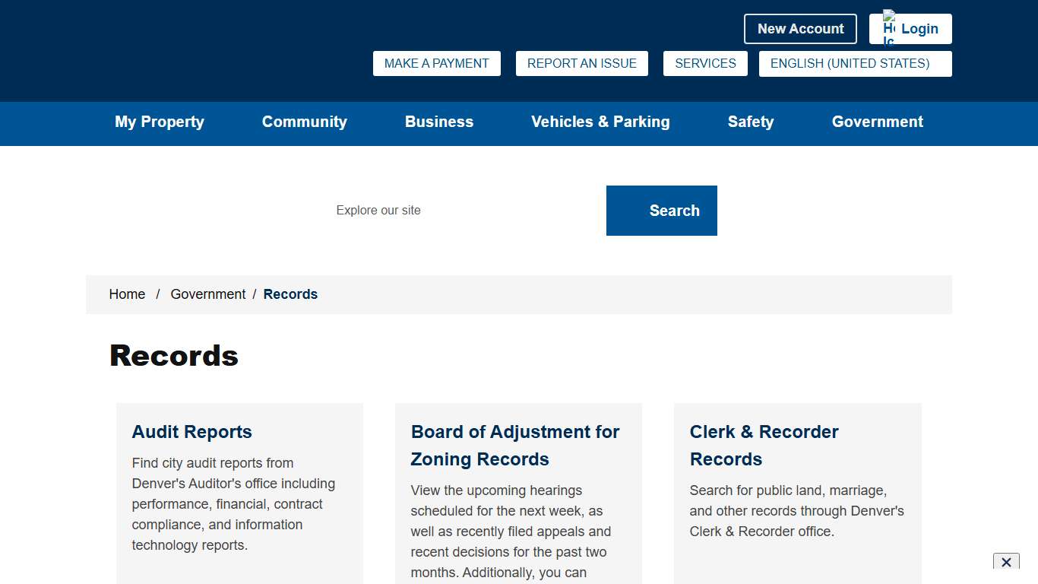Screen dimensions: 1038x584
Task: Open the English (United States) language dropdown
Action: 855,64
